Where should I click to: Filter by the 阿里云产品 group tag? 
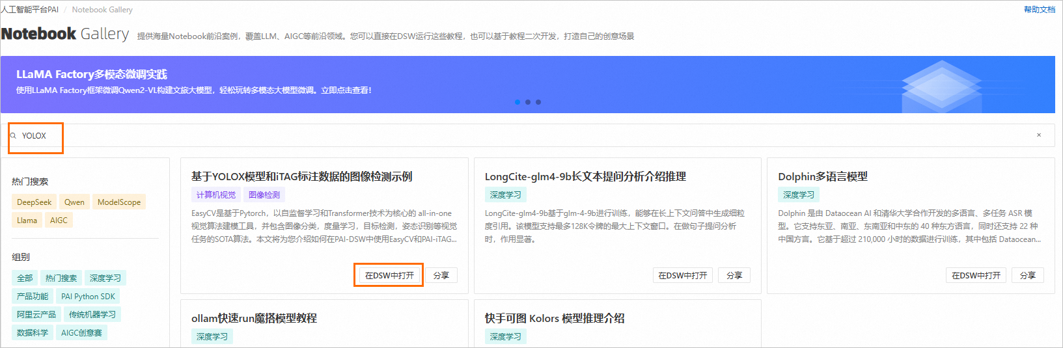(36, 315)
